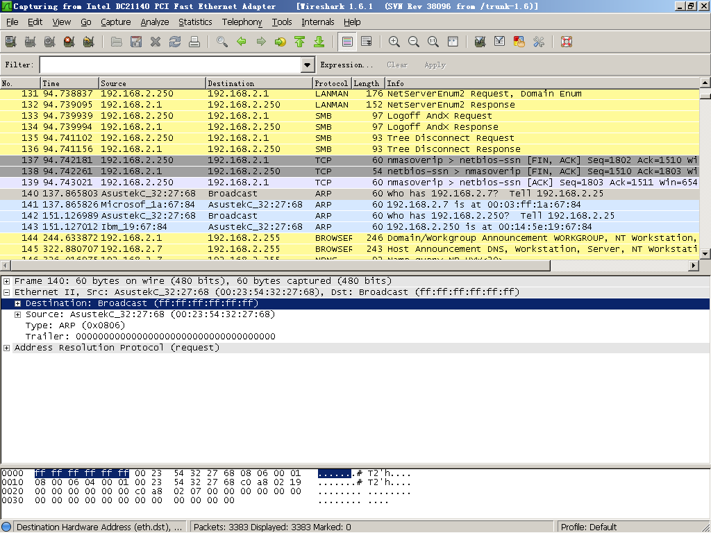Open the File menu

[12, 22]
